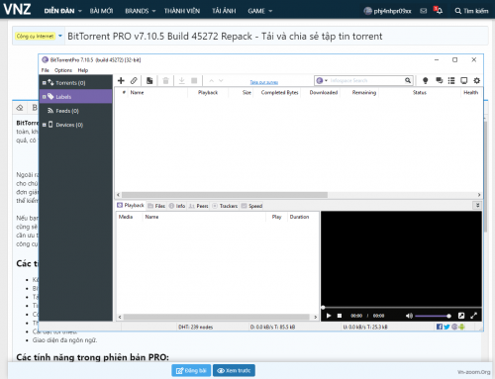Screen dimensions: 495x379
Task: Select the Playback tab
Action: [x=131, y=205]
